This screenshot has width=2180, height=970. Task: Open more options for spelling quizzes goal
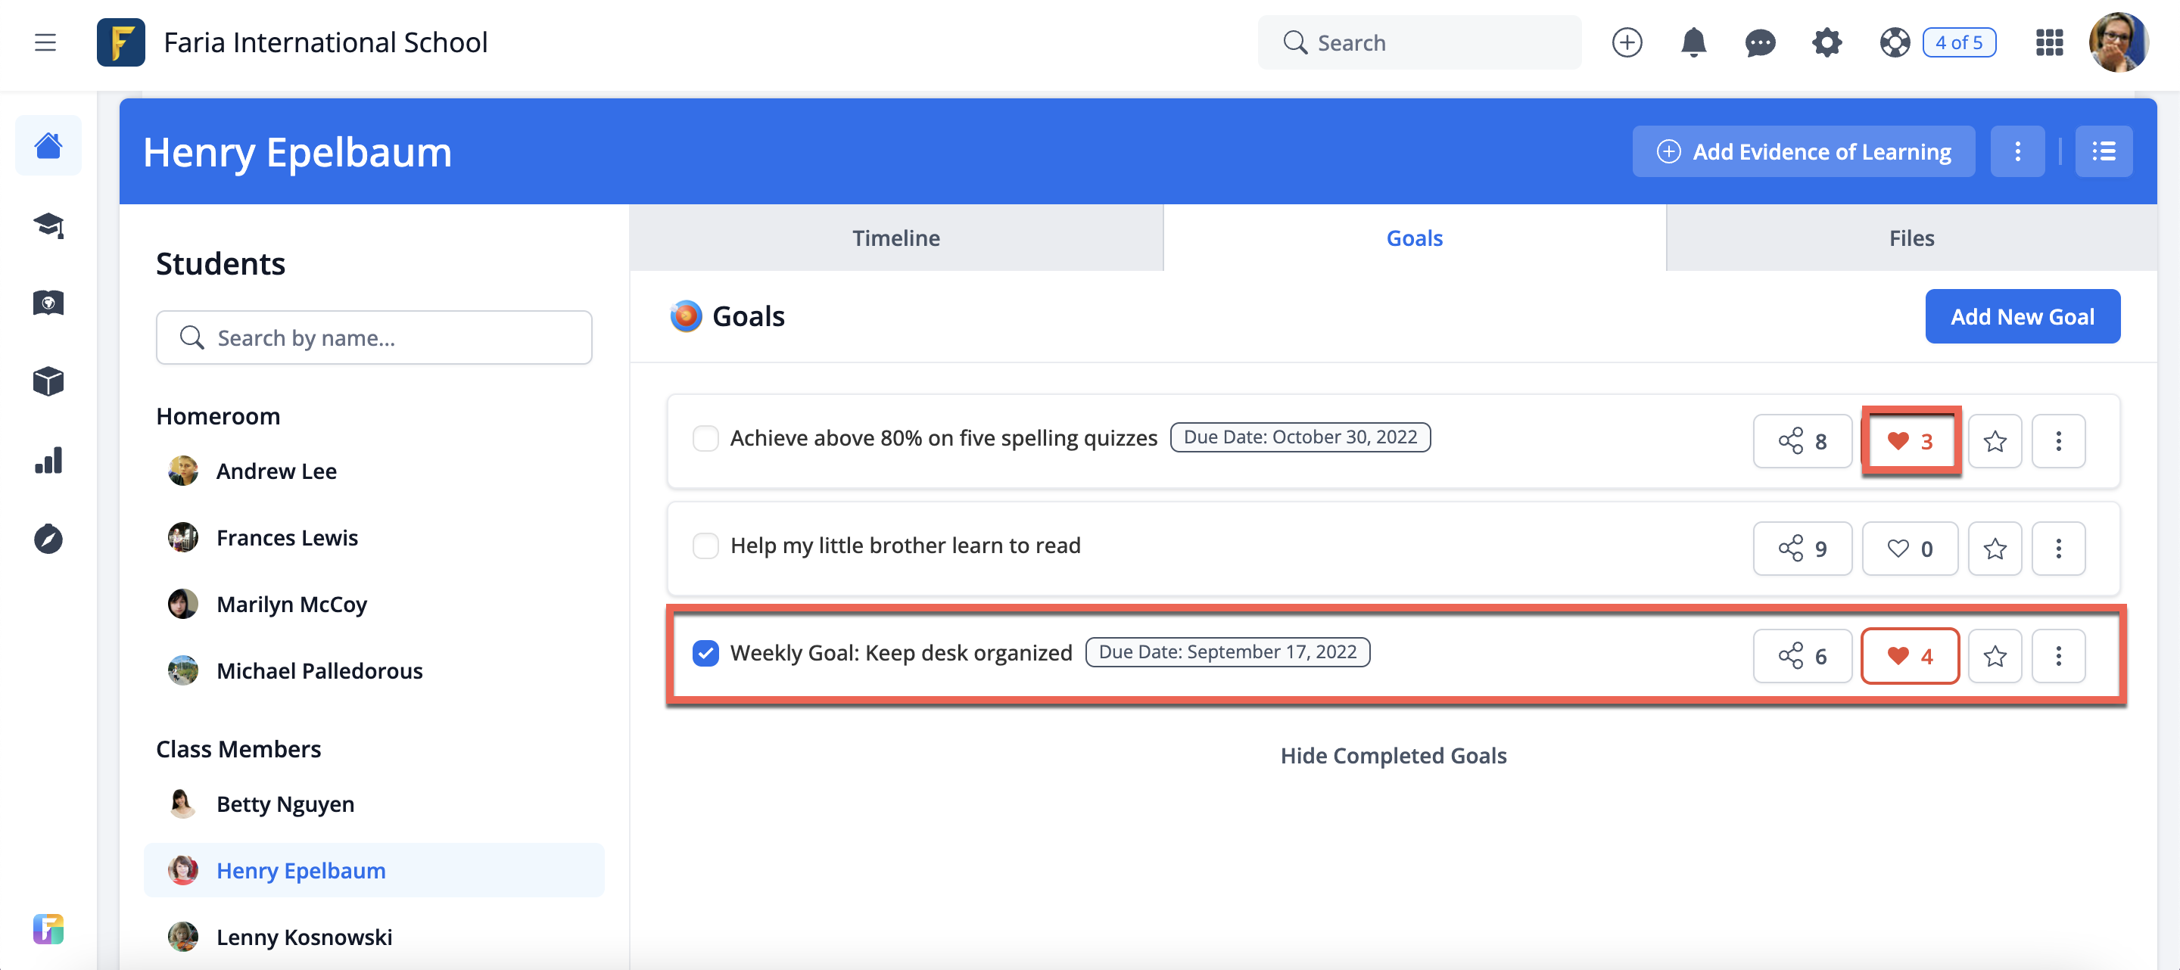click(x=2058, y=440)
